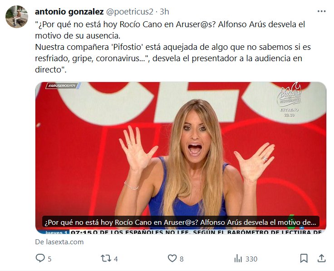Open the repost arrows menu
The image size is (334, 271).
(106, 258)
